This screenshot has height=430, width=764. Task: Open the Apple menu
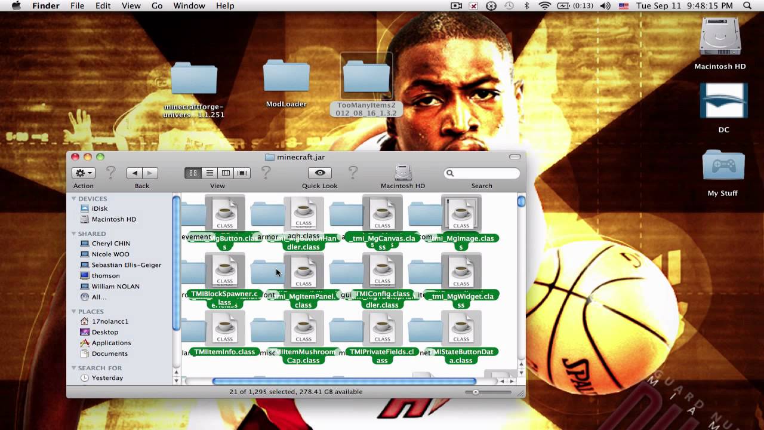coord(16,5)
